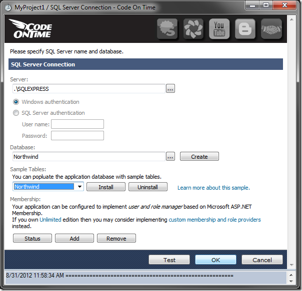Click the handshake support icon
Image resolution: width=302 pixels, height=291 pixels.
271,29
